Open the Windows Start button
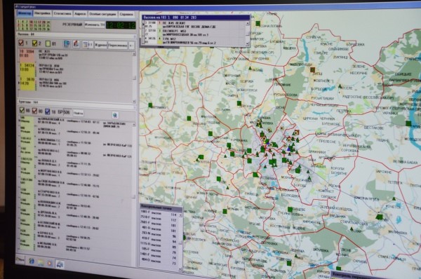421x279 pixels. pos(20,259)
